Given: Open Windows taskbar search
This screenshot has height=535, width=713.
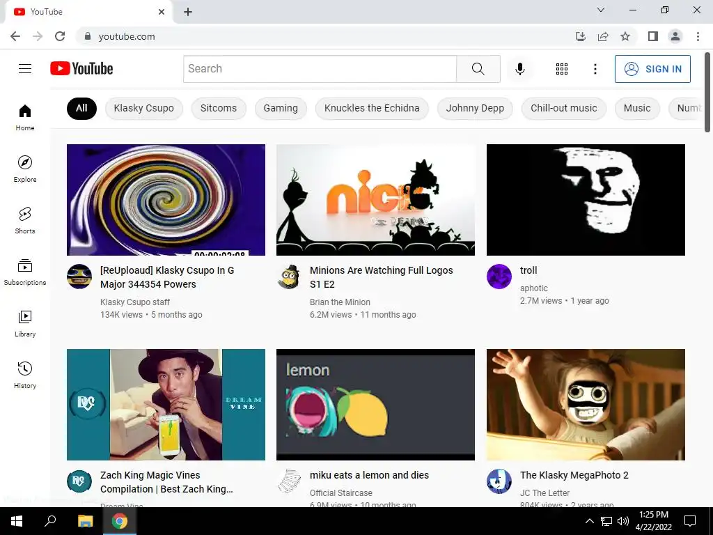Looking at the screenshot, I should [50, 521].
